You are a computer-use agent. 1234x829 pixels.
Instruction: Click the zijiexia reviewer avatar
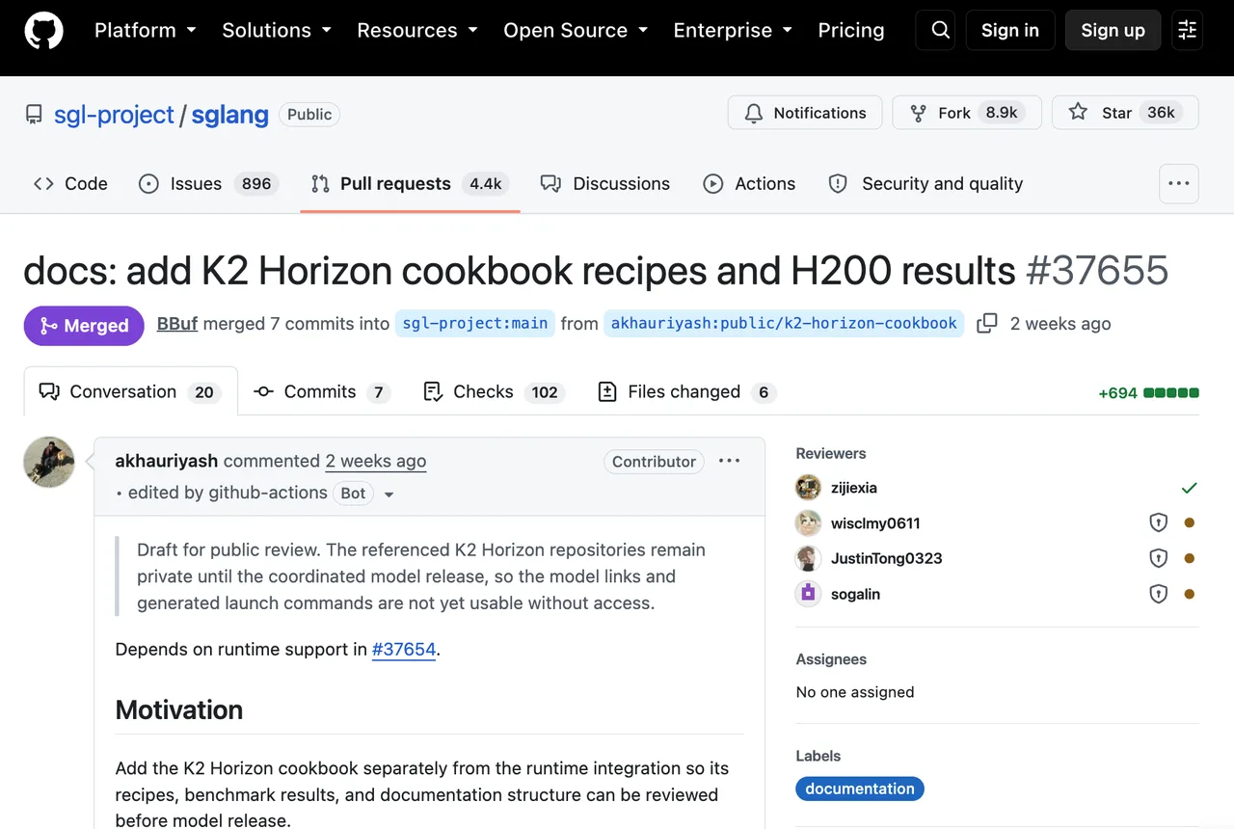click(808, 488)
